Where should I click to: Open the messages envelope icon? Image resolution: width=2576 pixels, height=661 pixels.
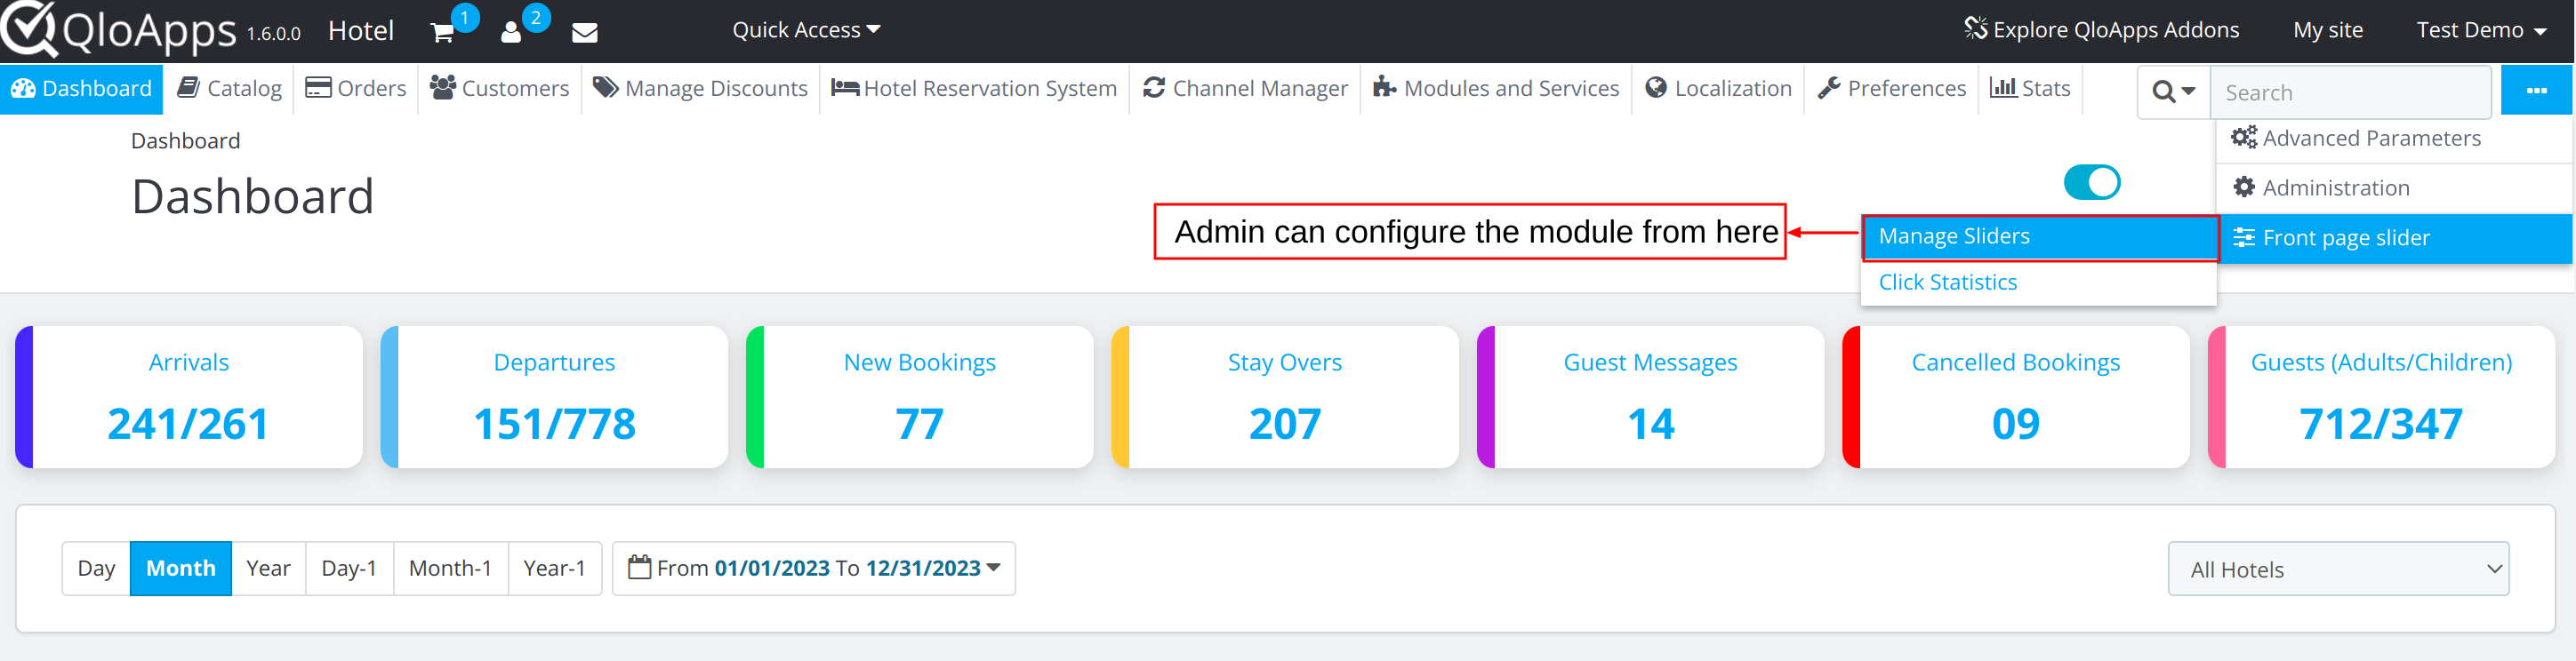[x=585, y=33]
